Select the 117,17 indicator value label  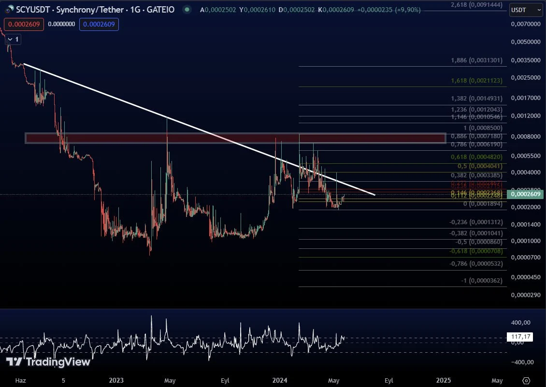[520, 336]
